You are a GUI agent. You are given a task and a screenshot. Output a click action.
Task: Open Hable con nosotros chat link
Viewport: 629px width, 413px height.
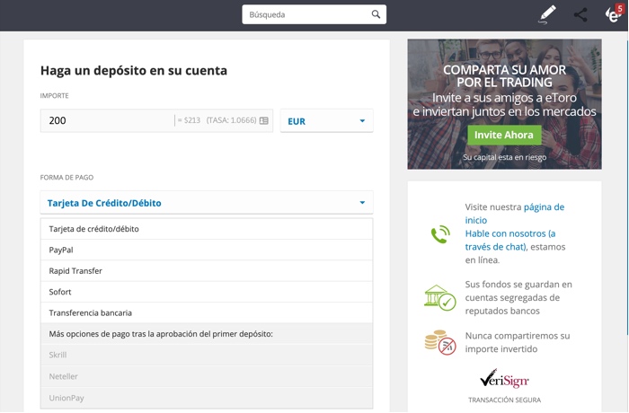510,240
